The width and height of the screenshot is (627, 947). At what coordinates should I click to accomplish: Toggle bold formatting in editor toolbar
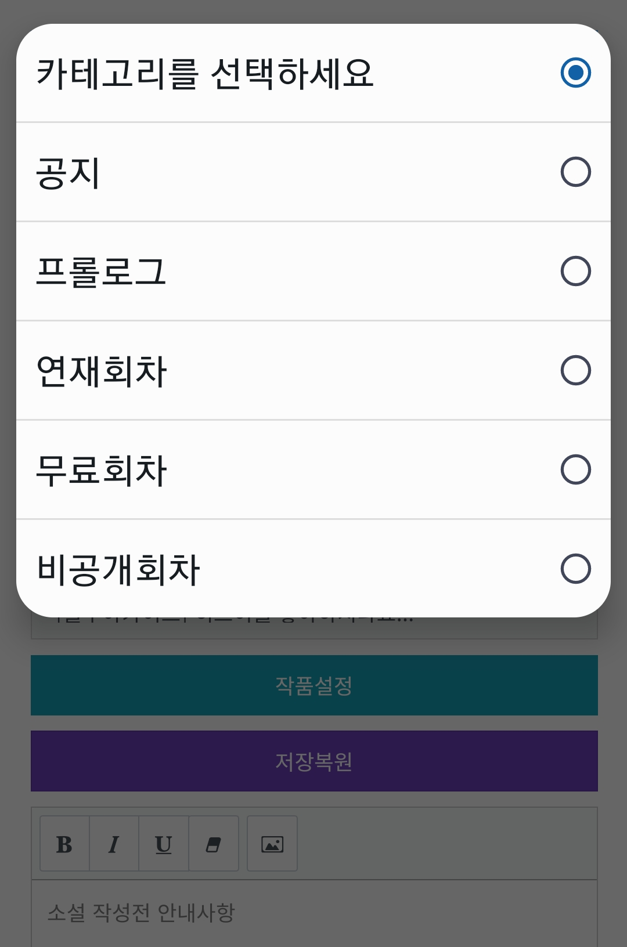64,844
